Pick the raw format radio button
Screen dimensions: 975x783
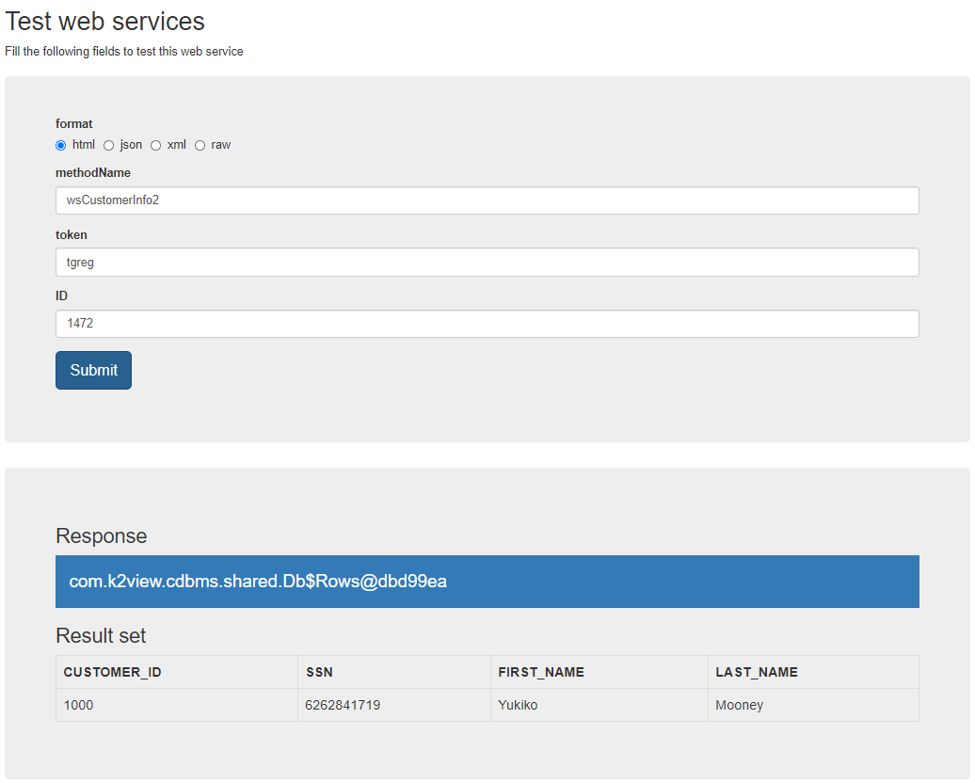click(200, 145)
